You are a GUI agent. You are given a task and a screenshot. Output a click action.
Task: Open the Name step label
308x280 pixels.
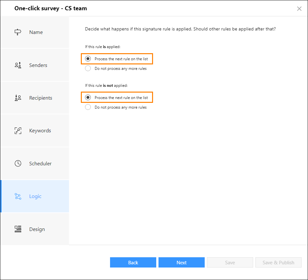click(x=36, y=32)
